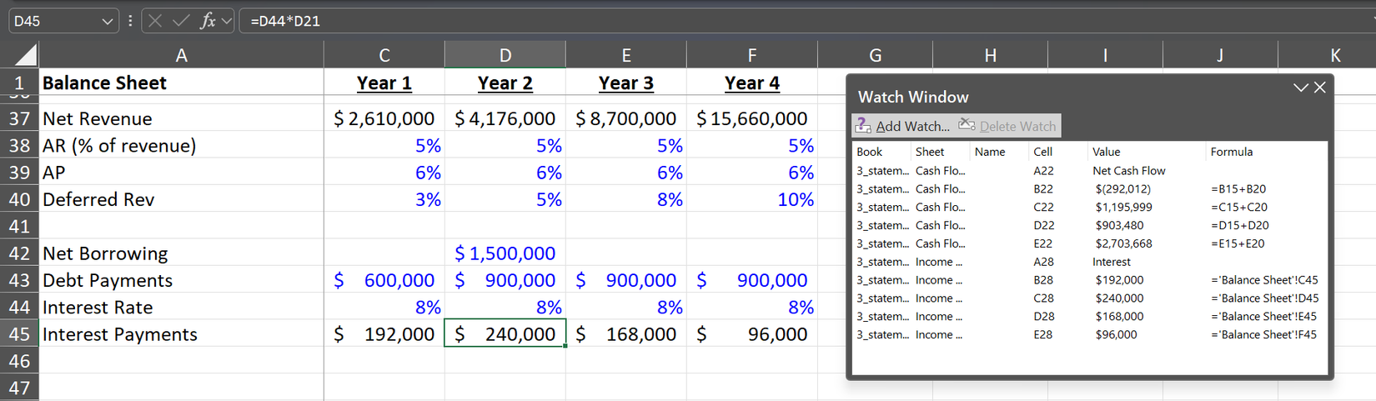This screenshot has width=1376, height=401.
Task: Expand the dropdown chevron beside fx
Action: [227, 21]
